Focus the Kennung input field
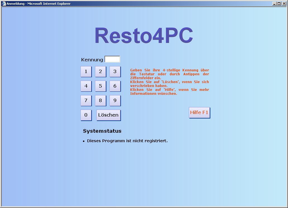 (112, 59)
